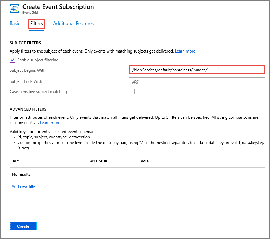Viewport: 270px width, 239px height.
Task: Click the VALUE column header
Action: coord(146,161)
